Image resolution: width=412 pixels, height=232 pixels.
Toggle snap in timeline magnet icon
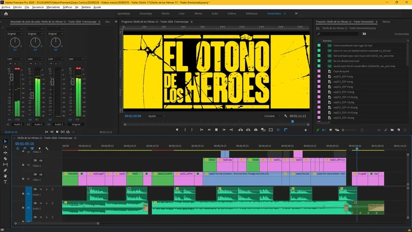[25, 148]
